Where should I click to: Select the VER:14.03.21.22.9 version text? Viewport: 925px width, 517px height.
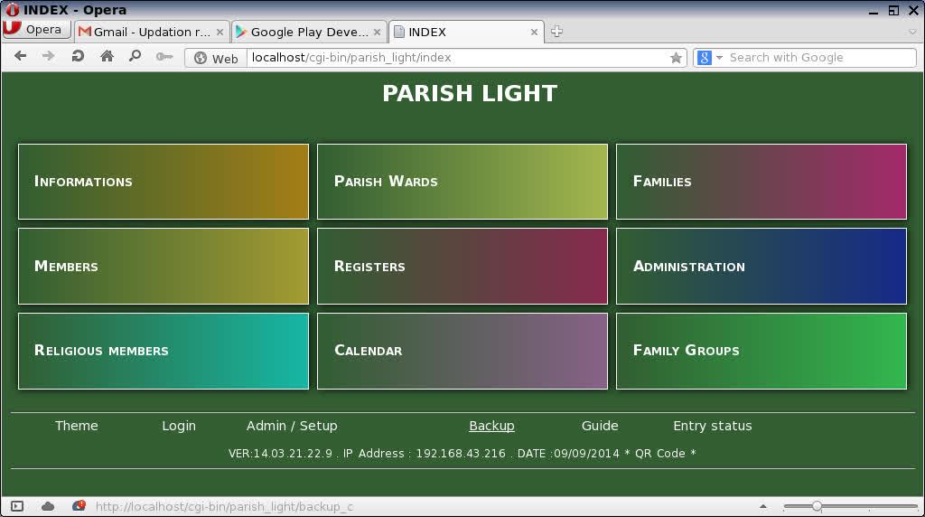coord(280,453)
